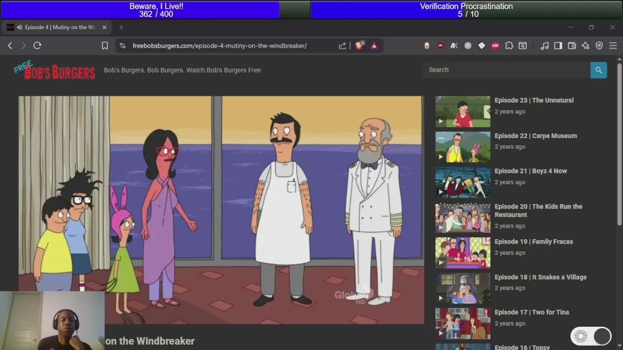Open the tab search icon in toolbar
Image resolution: width=623 pixels, height=350 pixels.
(523, 46)
